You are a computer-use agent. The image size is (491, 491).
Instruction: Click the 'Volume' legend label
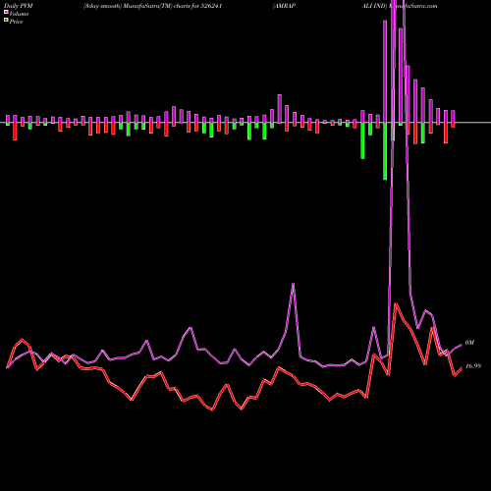tap(19, 14)
